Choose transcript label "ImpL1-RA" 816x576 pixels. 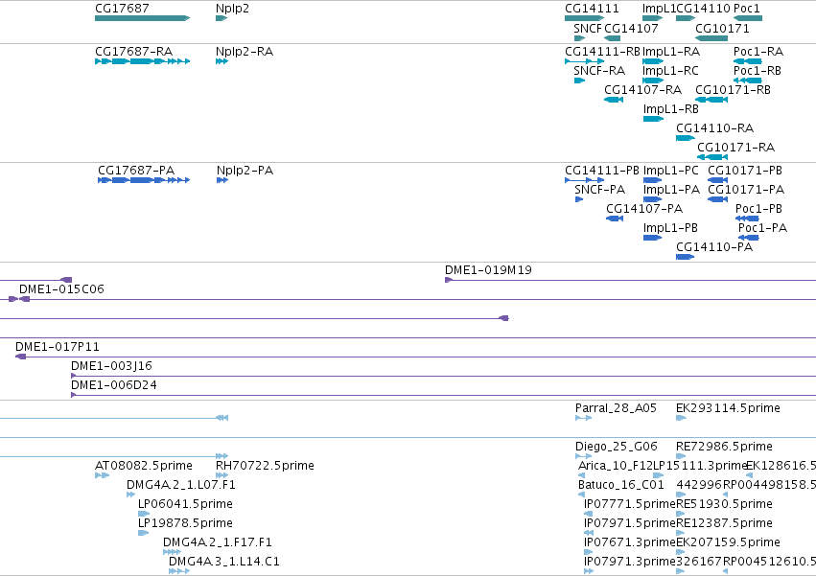pos(671,52)
